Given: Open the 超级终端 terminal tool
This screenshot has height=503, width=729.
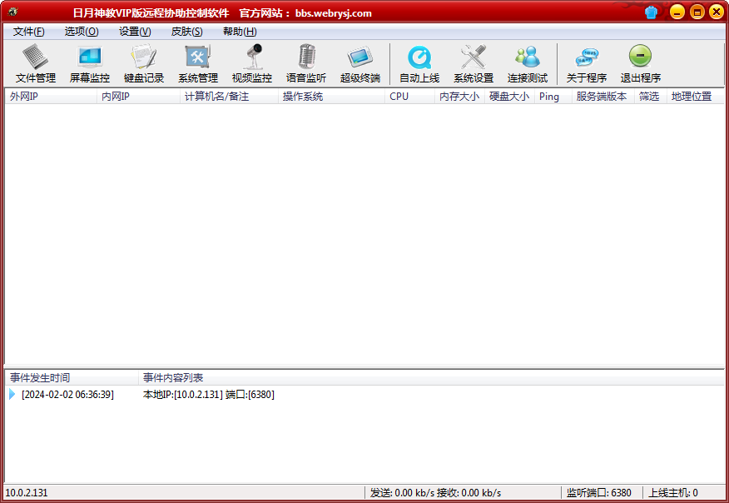Looking at the screenshot, I should click(360, 64).
